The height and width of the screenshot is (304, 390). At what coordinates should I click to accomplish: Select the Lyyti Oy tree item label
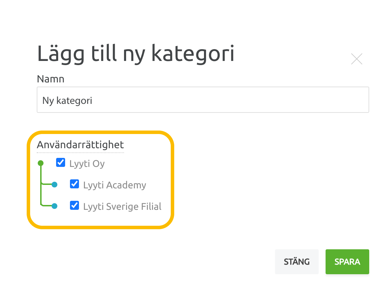pos(86,163)
